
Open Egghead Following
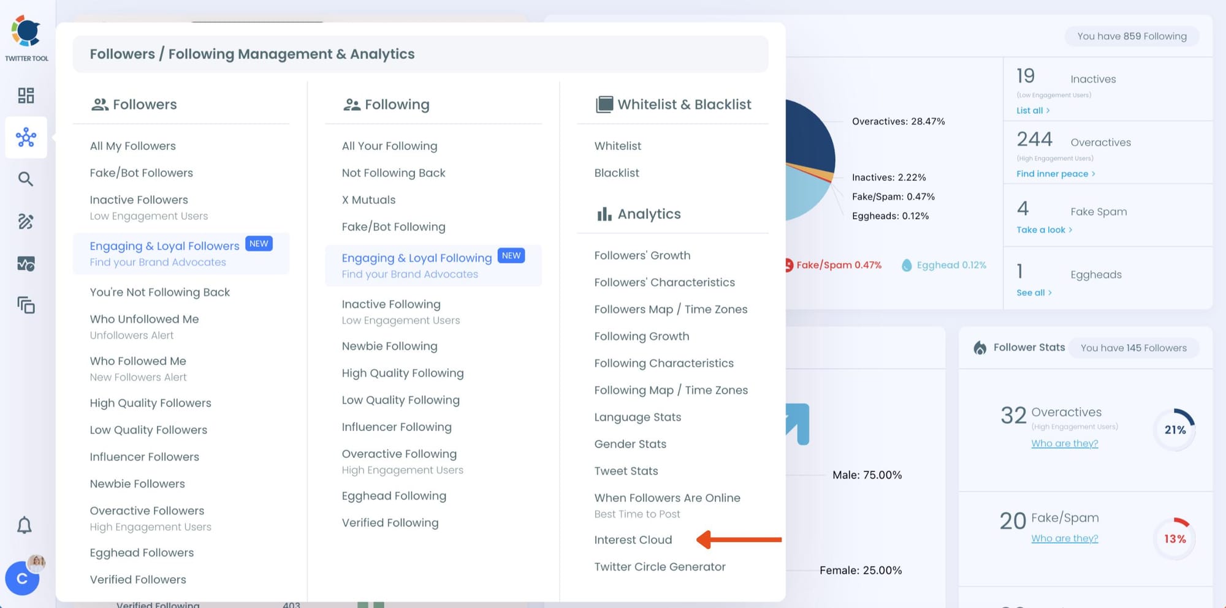tap(394, 496)
